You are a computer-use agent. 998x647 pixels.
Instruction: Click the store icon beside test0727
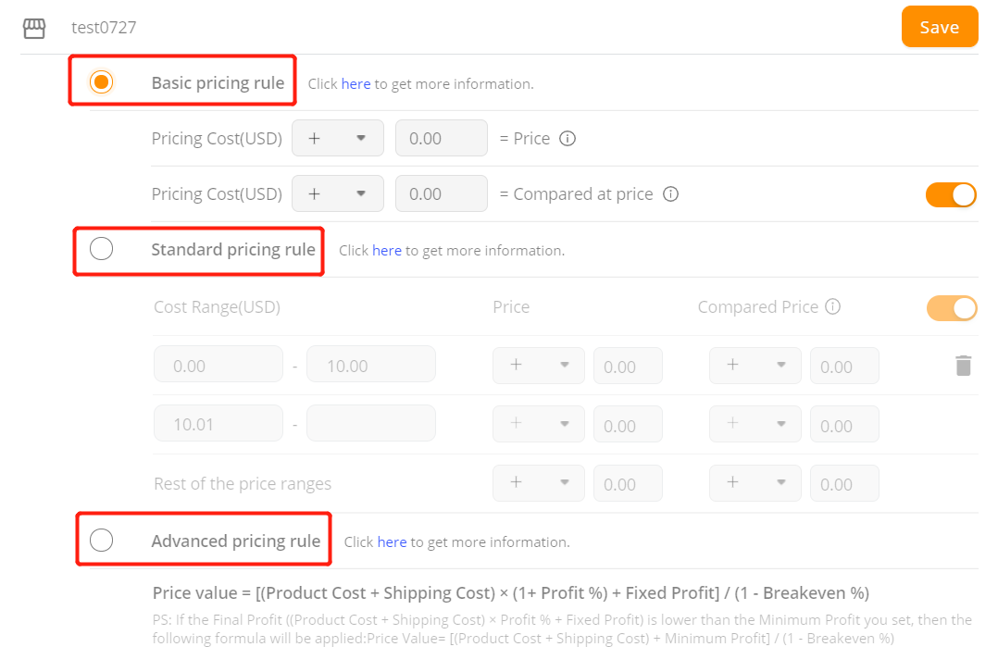[33, 28]
